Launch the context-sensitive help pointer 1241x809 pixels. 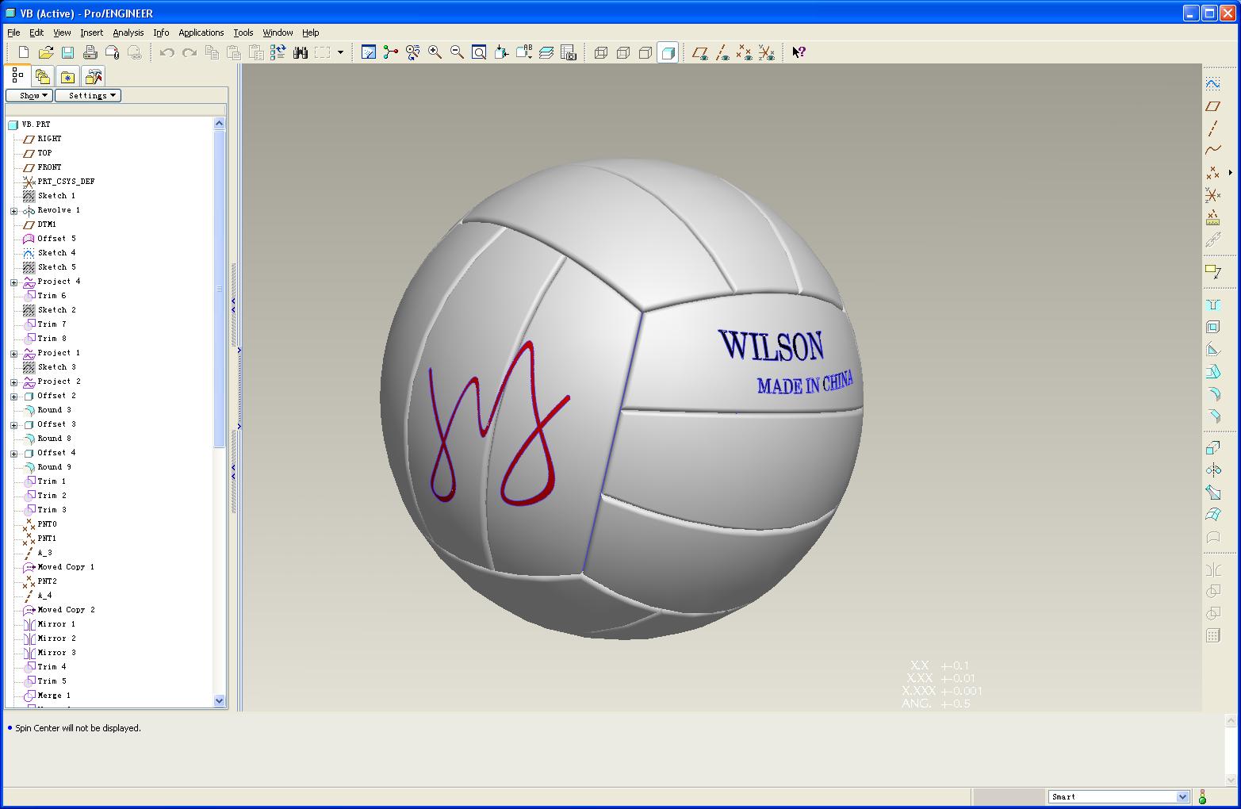799,52
